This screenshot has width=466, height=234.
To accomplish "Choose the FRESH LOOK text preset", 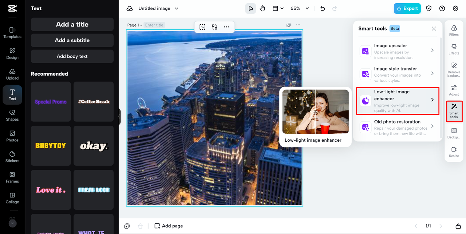I will pyautogui.click(x=94, y=190).
